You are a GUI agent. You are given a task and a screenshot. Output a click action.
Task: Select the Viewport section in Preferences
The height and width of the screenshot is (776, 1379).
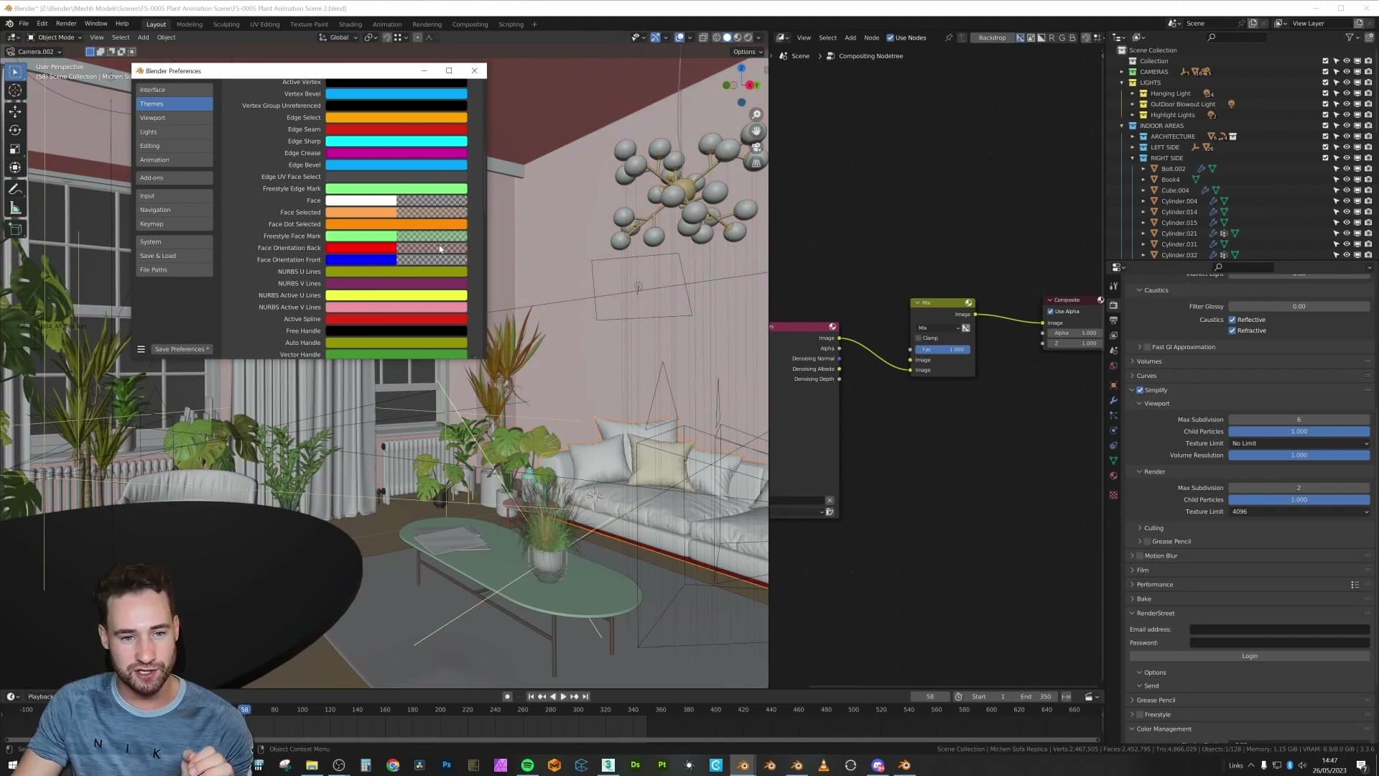coord(175,118)
